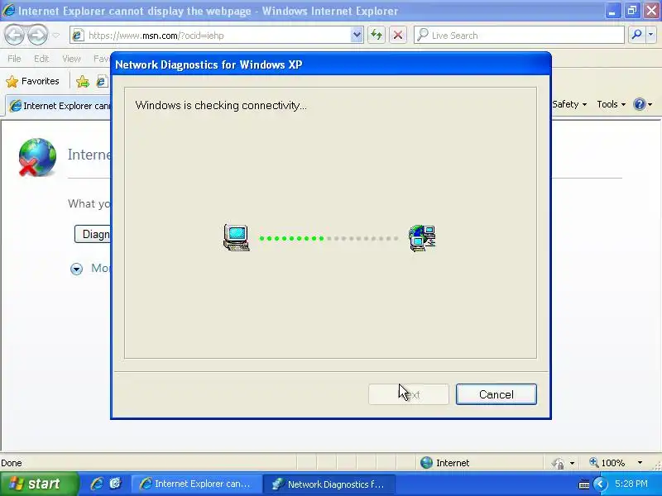Viewport: 662px width, 496px height.
Task: Select the Internet Explorer cannot display tab
Action: (59, 106)
